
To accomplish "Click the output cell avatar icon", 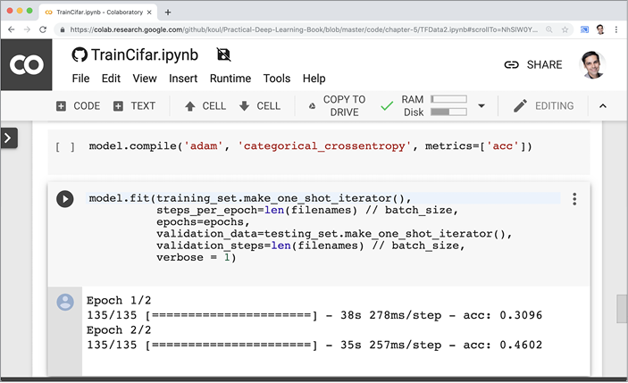I will pos(65,302).
